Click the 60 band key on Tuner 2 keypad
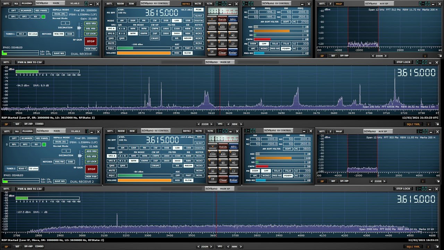The width and height of the screenshot is (444, 250). [x=223, y=162]
